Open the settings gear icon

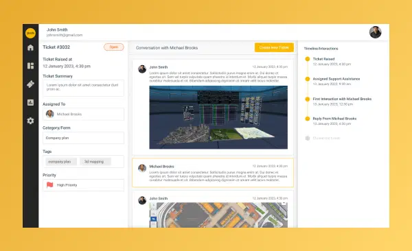pyautogui.click(x=30, y=121)
